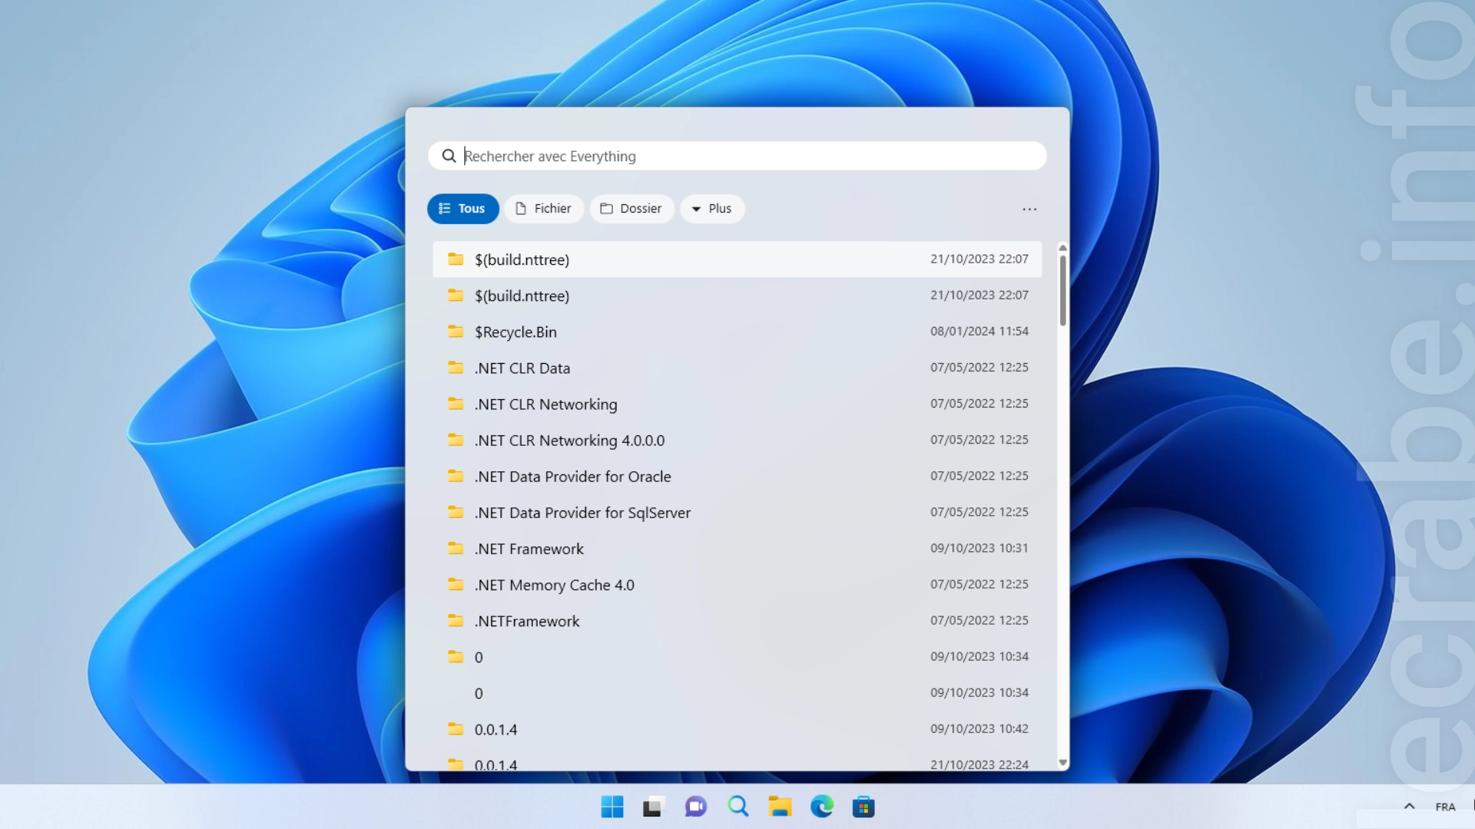Click folder icon of $Recycle.Bin row

point(456,332)
